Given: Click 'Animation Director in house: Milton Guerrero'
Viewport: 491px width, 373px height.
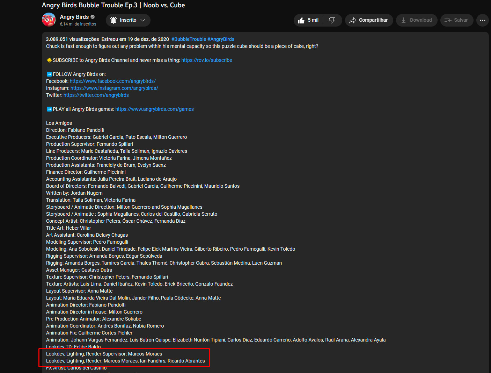Looking at the screenshot, I should click(94, 312).
